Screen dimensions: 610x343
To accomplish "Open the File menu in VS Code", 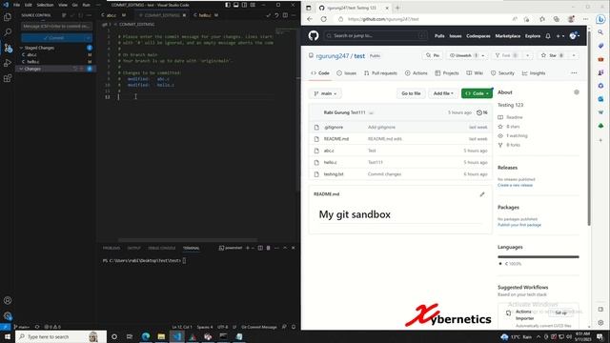I will 17,5.
